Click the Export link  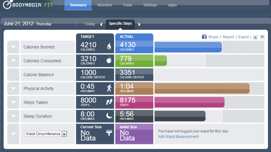click(244, 37)
